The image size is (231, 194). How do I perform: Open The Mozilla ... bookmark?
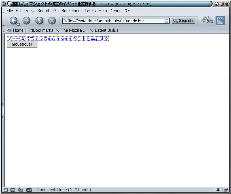pyautogui.click(x=71, y=30)
